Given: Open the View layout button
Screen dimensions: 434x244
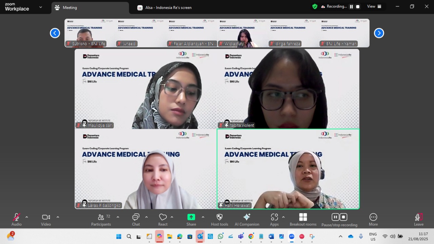Looking at the screenshot, I should pyautogui.click(x=374, y=6).
